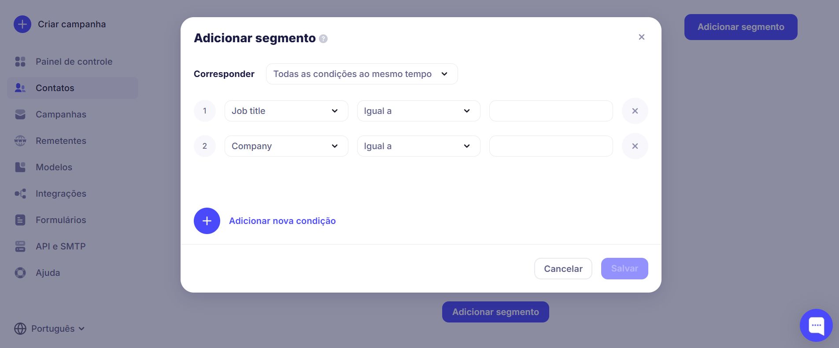Open the Corresponder conditions dropdown
Viewport: 839px width, 348px height.
click(362, 74)
